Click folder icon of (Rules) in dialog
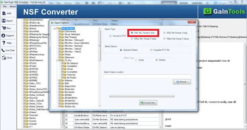Screen dimensions: 247x130 coord(62,55)
